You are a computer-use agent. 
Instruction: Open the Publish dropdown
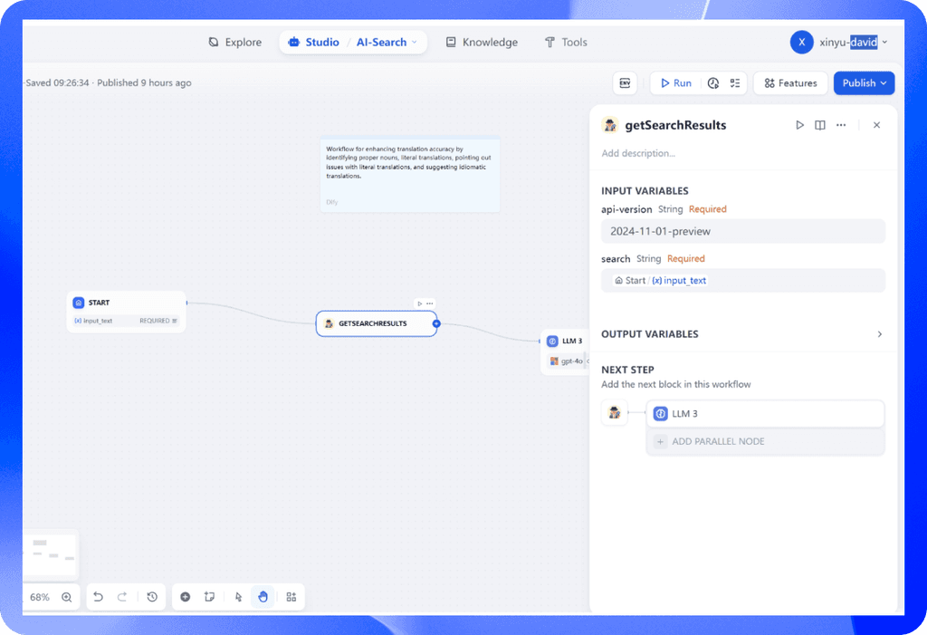click(x=863, y=82)
